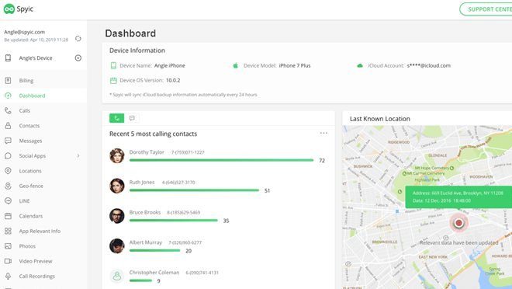
Task: Open the Locations target icon
Action: [x=9, y=171]
